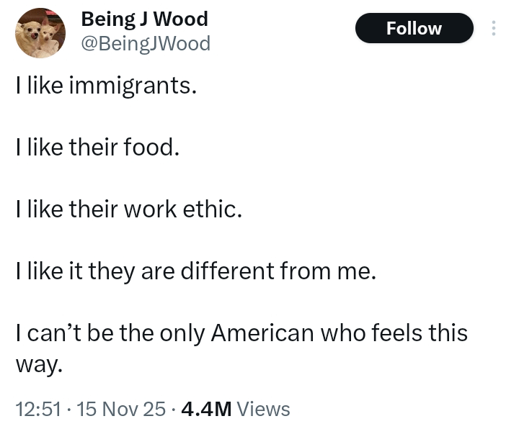Click the Views label
The height and width of the screenshot is (429, 519).
(x=263, y=409)
